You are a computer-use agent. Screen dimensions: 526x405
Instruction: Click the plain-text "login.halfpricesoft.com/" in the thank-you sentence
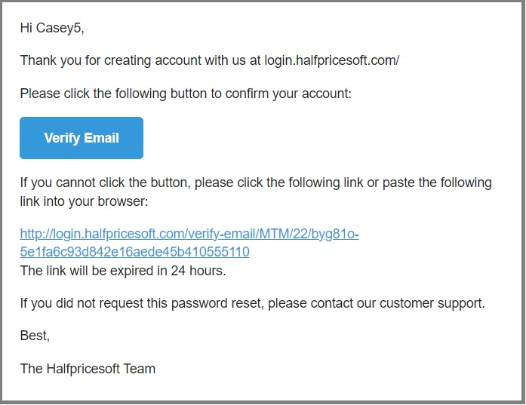pyautogui.click(x=331, y=61)
